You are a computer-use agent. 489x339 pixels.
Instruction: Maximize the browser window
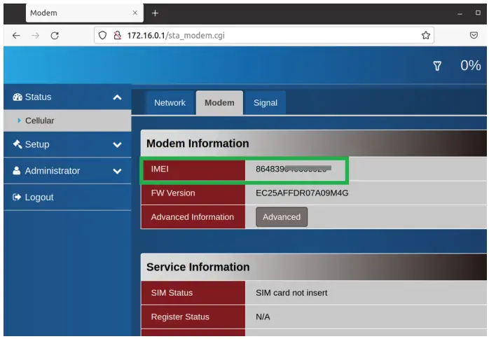point(478,13)
